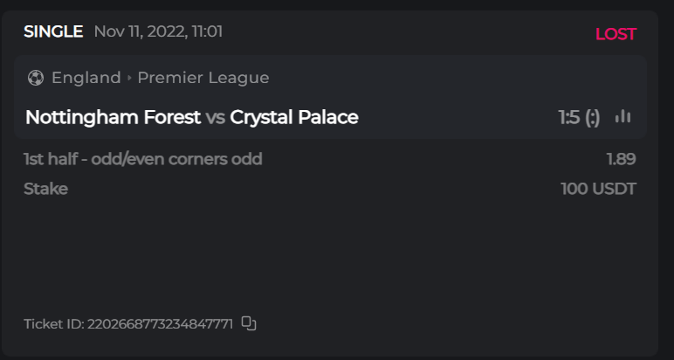Click the Stake label
This screenshot has height=360, width=674.
point(45,189)
